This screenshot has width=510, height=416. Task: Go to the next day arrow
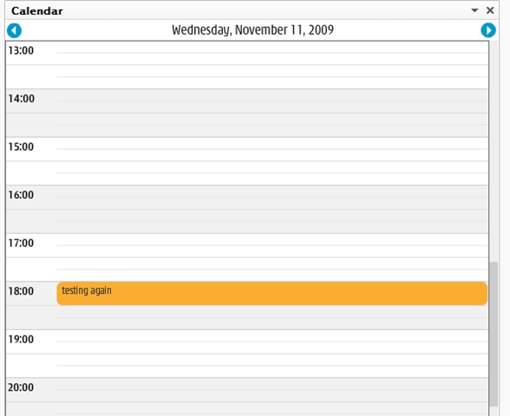[x=488, y=30]
